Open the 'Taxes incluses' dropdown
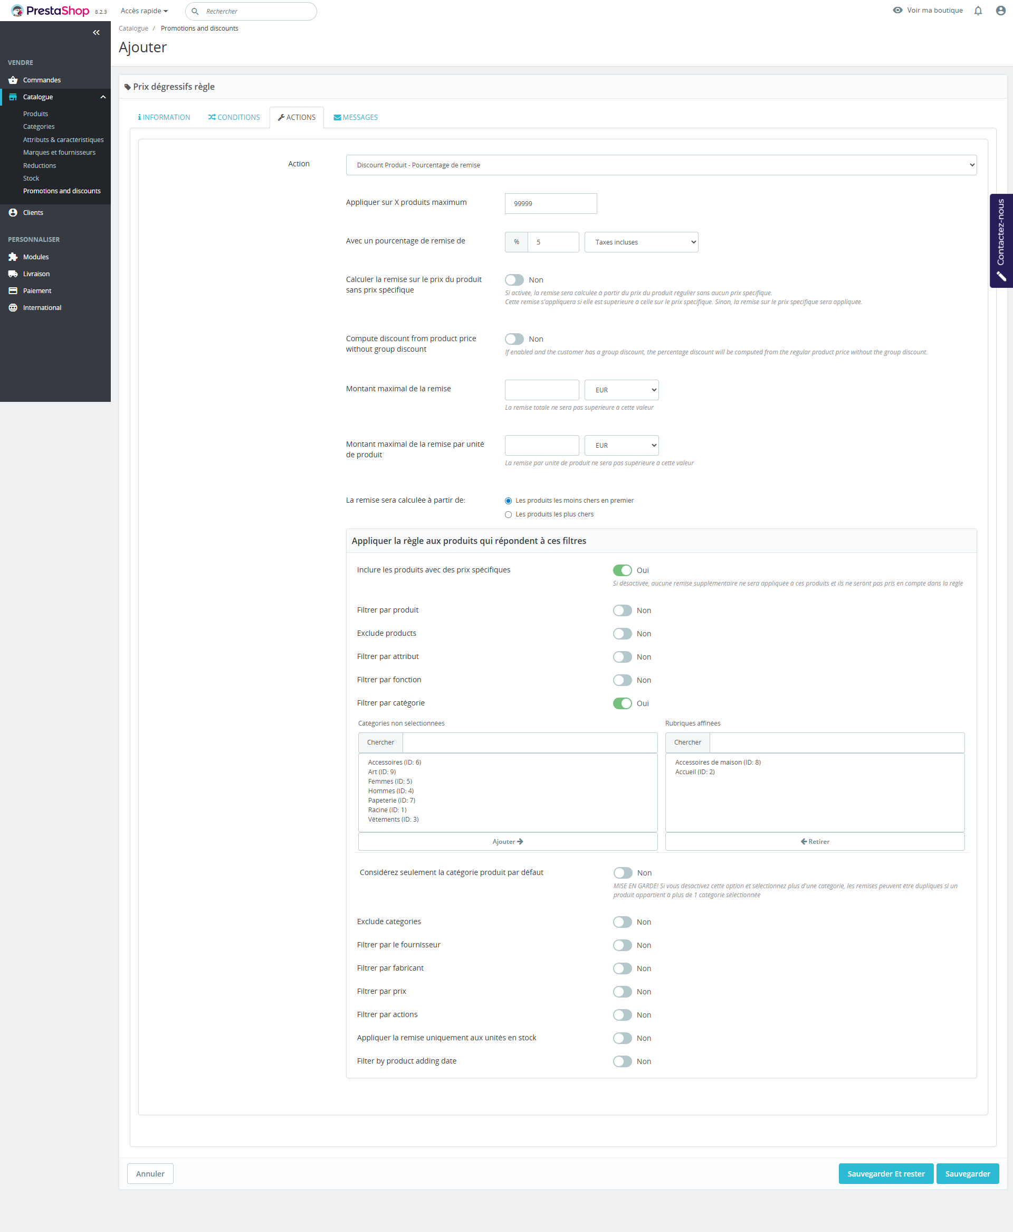 641,242
